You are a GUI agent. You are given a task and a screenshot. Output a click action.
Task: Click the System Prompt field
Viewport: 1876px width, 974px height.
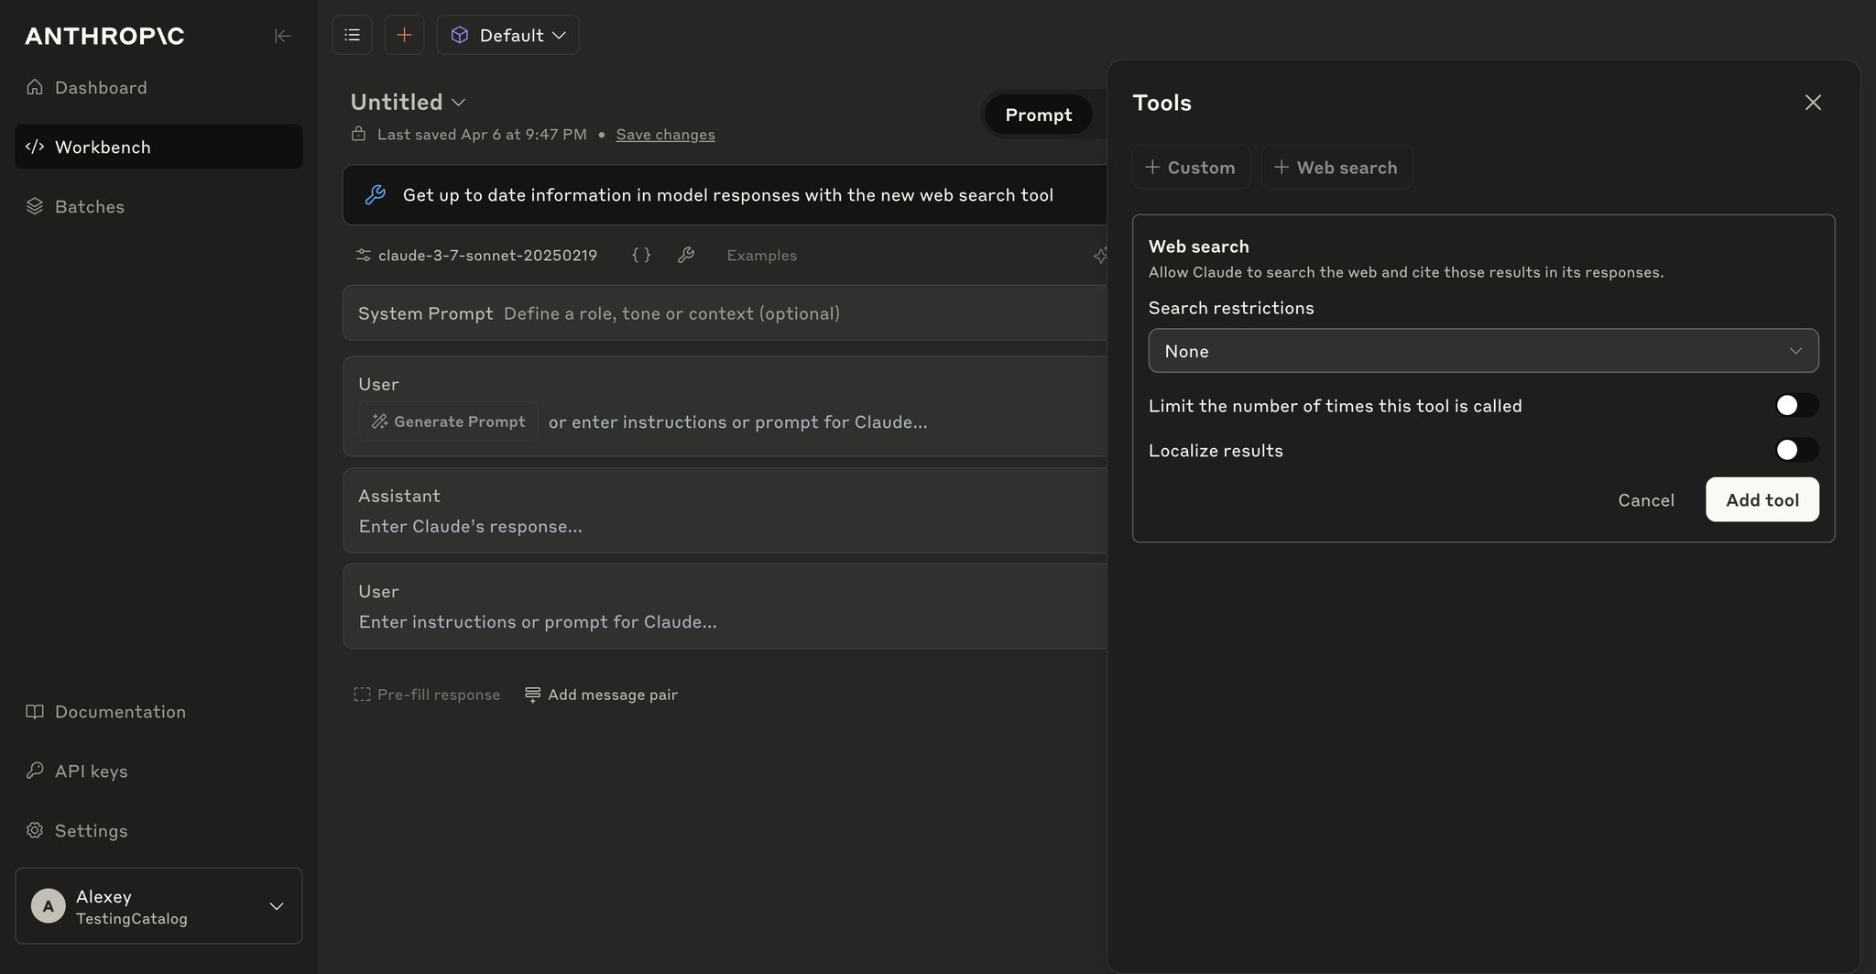tap(725, 313)
